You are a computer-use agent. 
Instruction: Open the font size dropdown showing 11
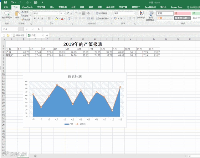click(x=64, y=13)
